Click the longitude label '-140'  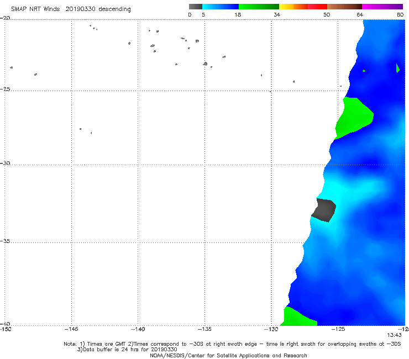(138, 329)
